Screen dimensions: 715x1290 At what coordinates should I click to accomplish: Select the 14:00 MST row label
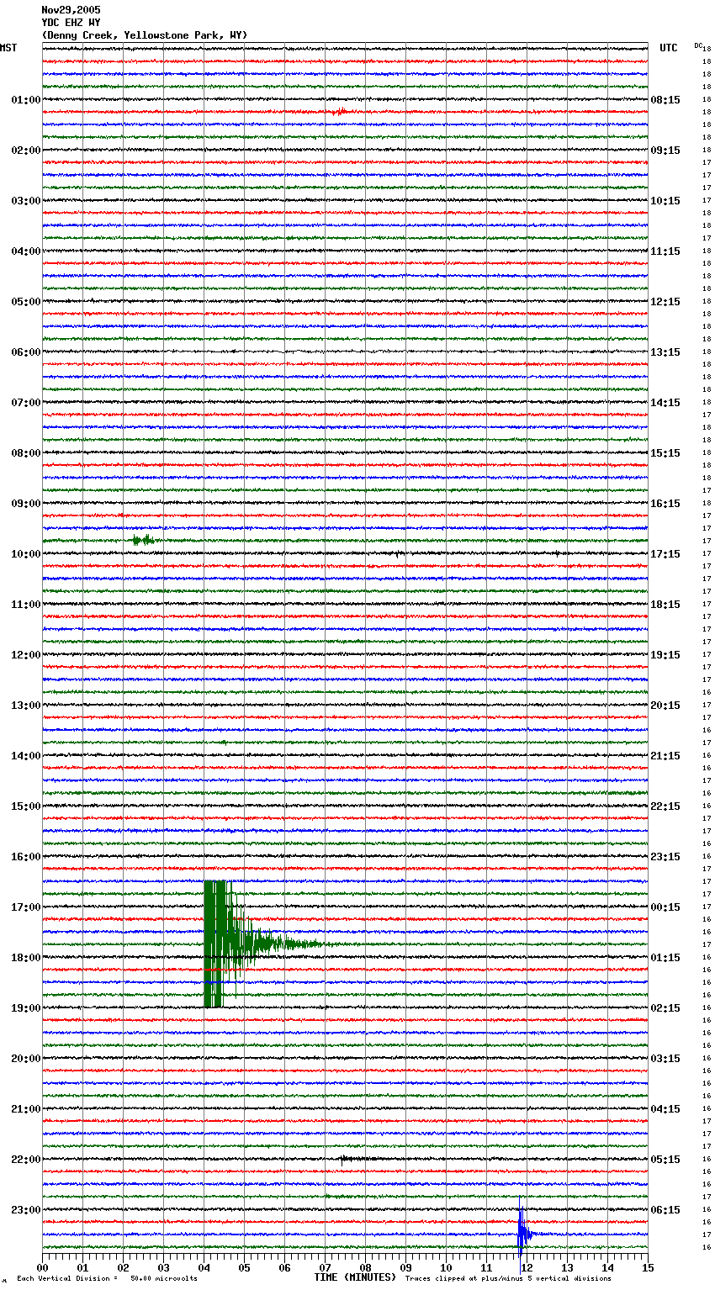coord(26,756)
